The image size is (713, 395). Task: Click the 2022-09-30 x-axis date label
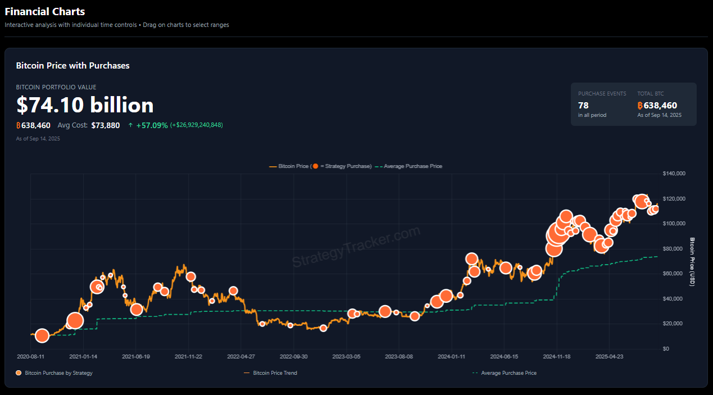pyautogui.click(x=293, y=356)
